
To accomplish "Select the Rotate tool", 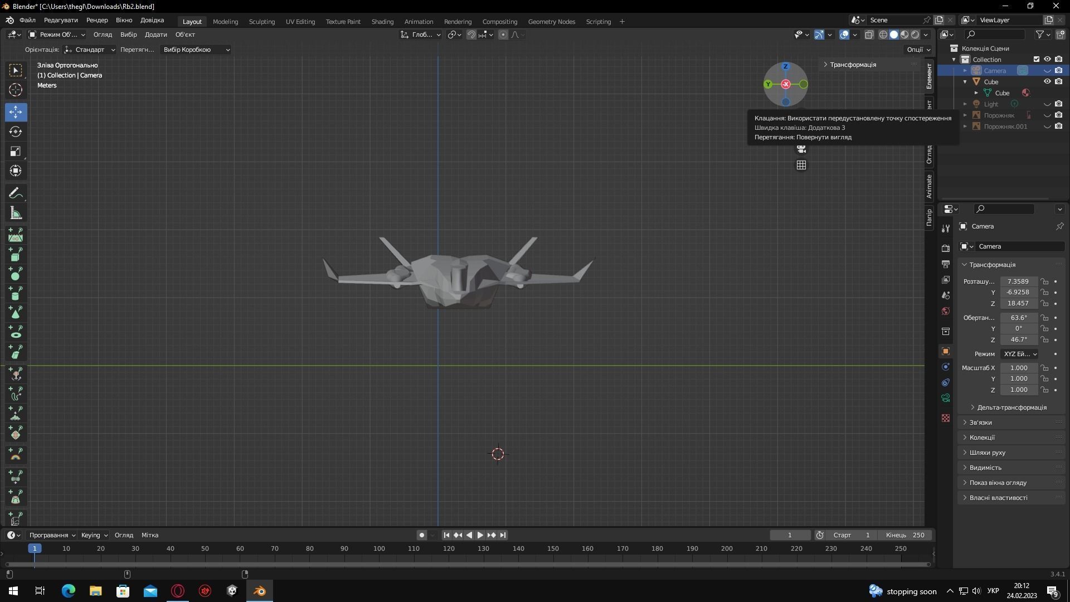I will point(15,132).
